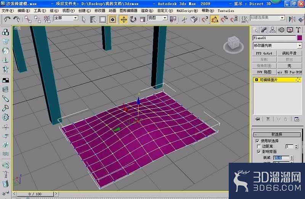Toggle the Spinner Snap button
This screenshot has height=199, width=305.
(234, 19)
